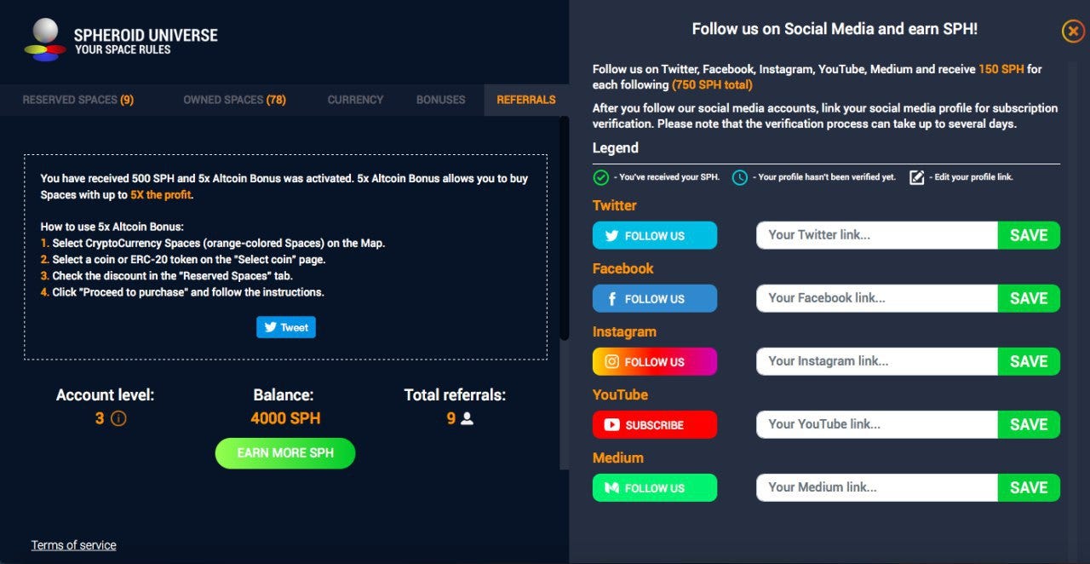Follow us on Medium button
The image size is (1090, 564).
tap(655, 488)
